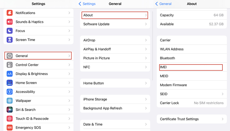This screenshot has height=131, width=230.
Task: Open the General settings row
Action: (38, 56)
